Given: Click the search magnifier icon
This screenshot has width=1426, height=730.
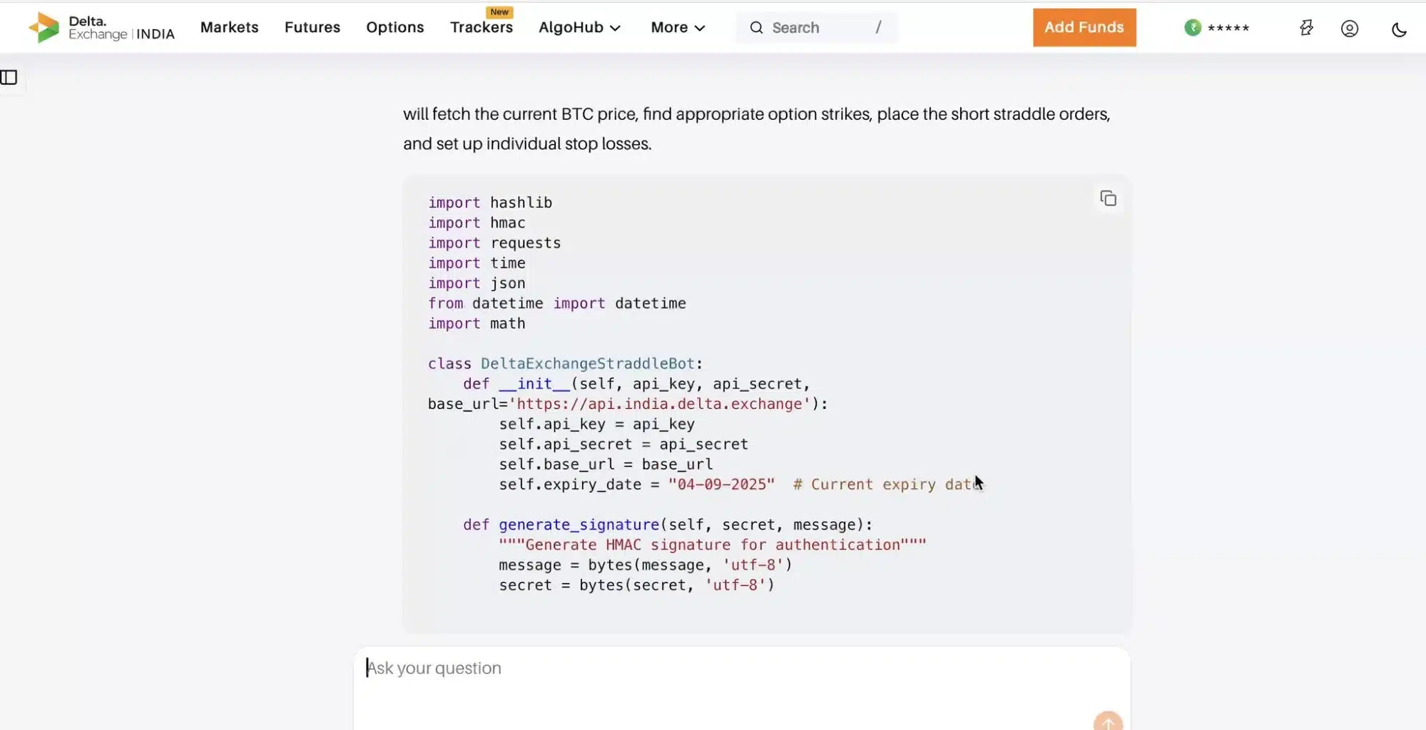Looking at the screenshot, I should click(x=755, y=27).
